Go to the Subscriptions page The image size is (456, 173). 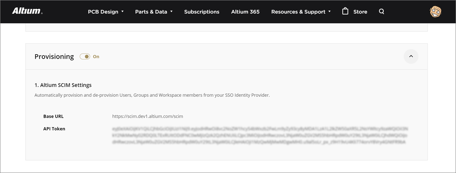[x=202, y=12]
